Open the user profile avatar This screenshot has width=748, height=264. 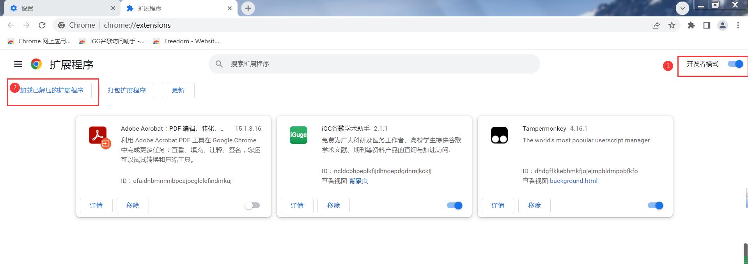click(723, 25)
